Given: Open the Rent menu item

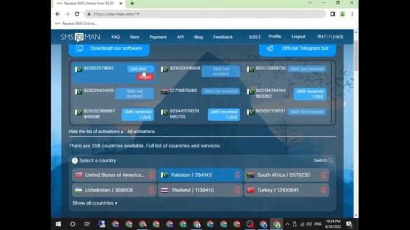Looking at the screenshot, I should [x=135, y=37].
